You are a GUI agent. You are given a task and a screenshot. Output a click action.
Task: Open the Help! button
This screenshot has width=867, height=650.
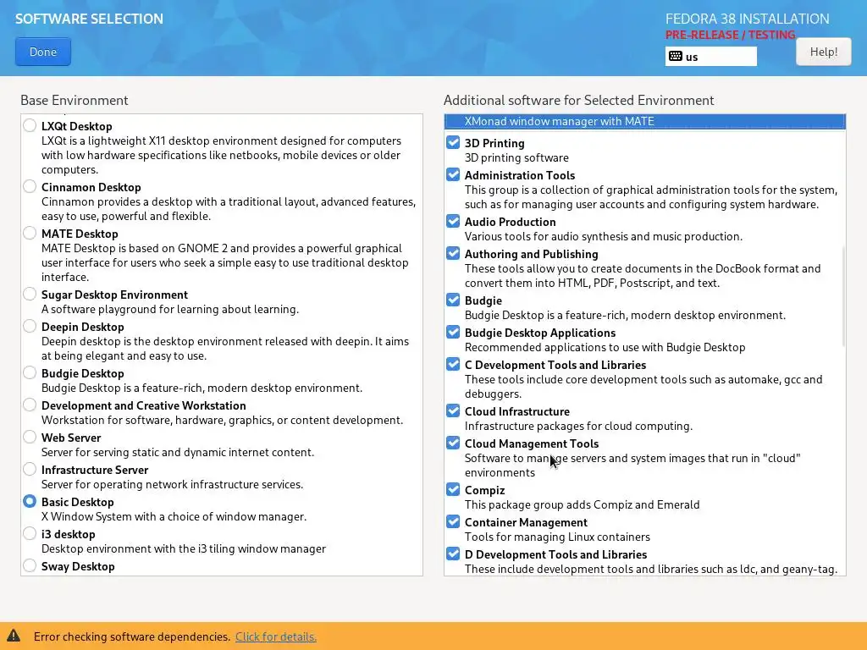point(823,52)
